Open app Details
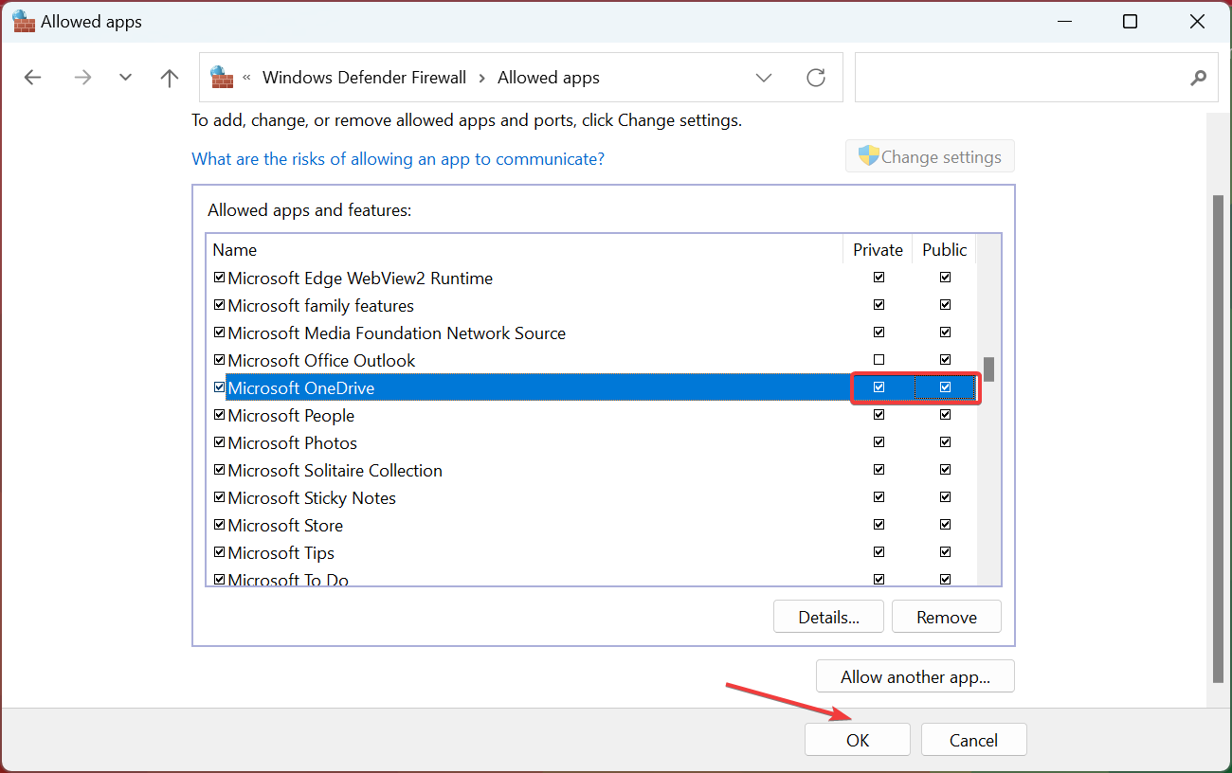The height and width of the screenshot is (773, 1232). [828, 617]
